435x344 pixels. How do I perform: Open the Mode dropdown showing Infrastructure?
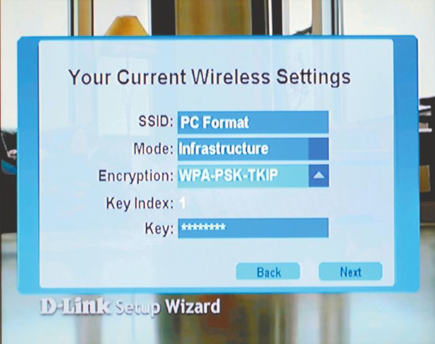coord(253,149)
